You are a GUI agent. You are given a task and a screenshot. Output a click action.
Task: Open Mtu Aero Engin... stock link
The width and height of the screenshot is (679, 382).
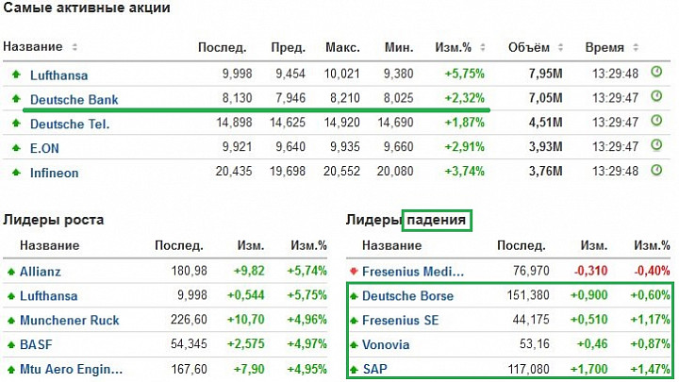pyautogui.click(x=71, y=370)
